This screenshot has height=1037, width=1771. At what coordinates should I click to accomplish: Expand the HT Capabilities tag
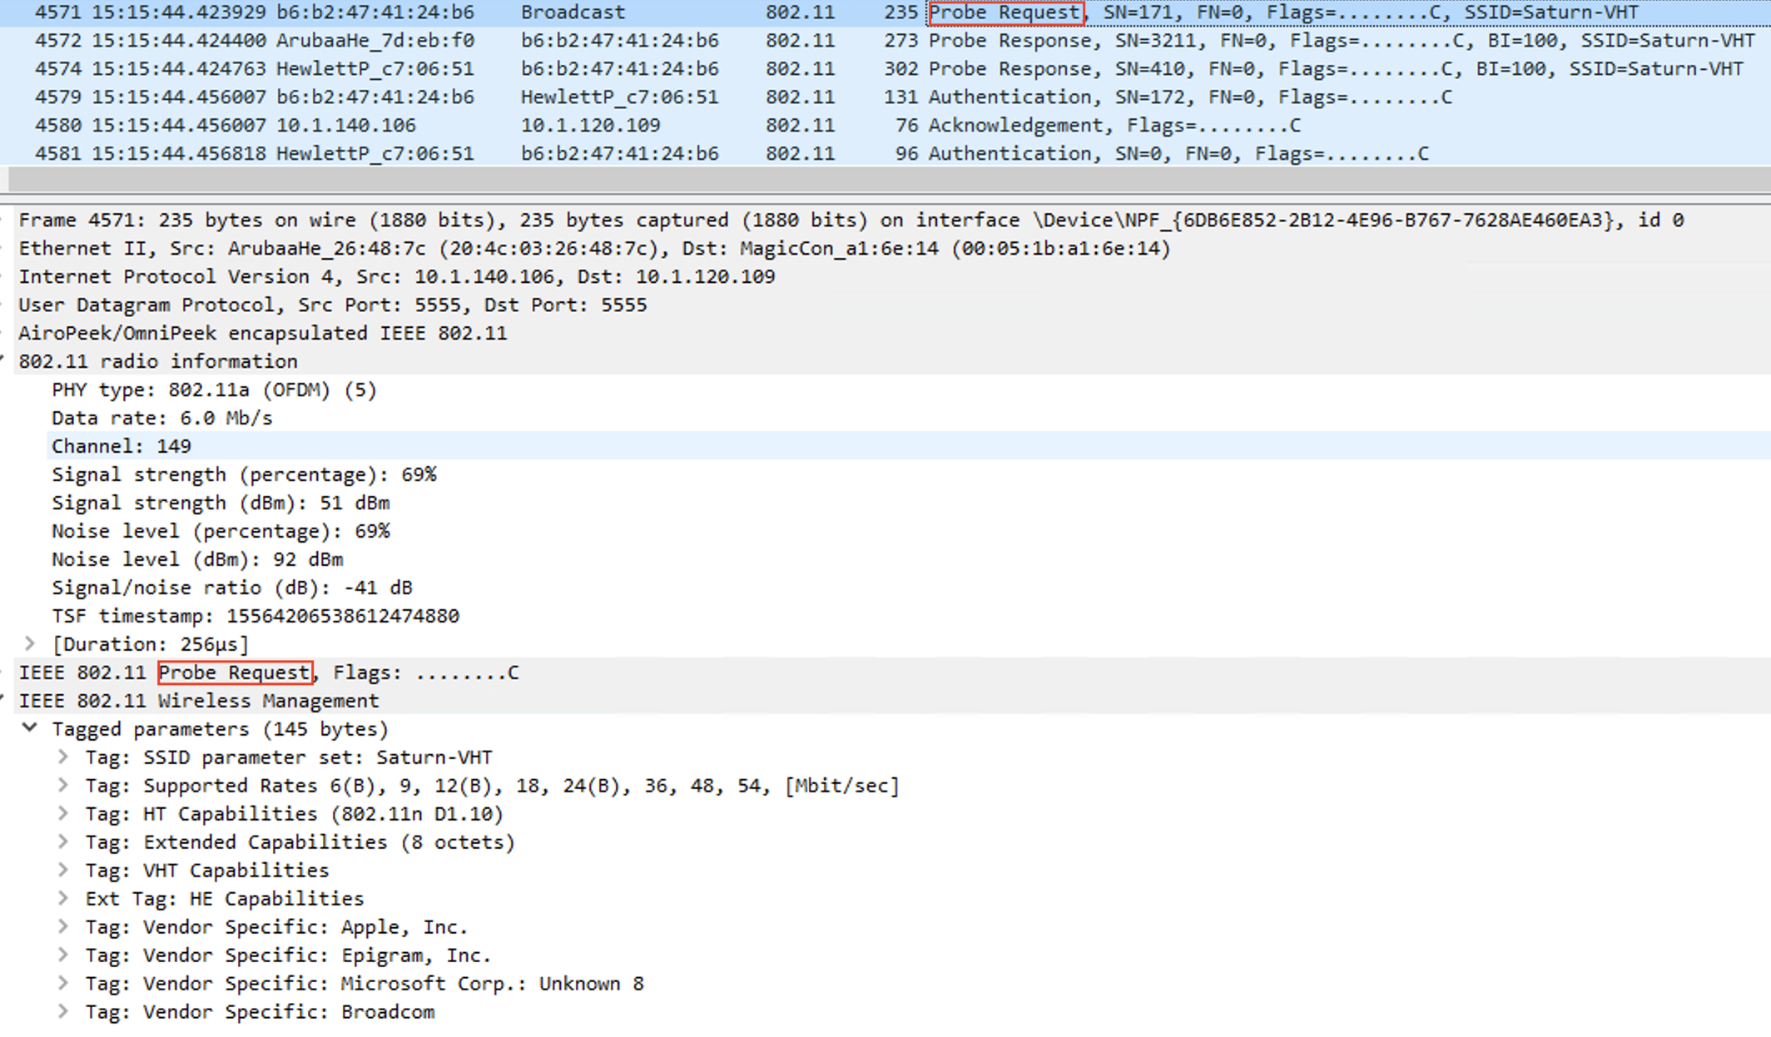tap(62, 813)
